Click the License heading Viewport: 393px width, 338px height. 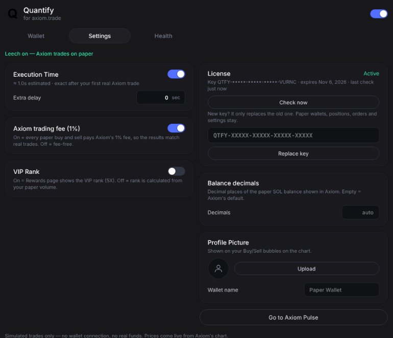click(x=219, y=74)
